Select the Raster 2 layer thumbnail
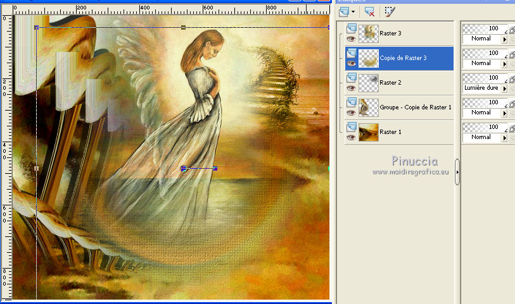This screenshot has height=304, width=515. tap(369, 83)
